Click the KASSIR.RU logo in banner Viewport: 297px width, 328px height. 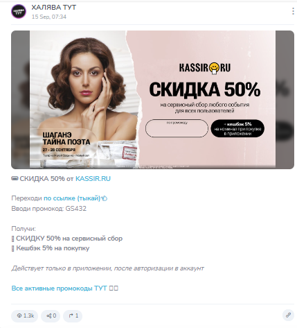(x=205, y=68)
